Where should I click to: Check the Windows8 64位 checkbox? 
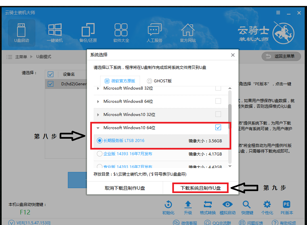coord(218,101)
